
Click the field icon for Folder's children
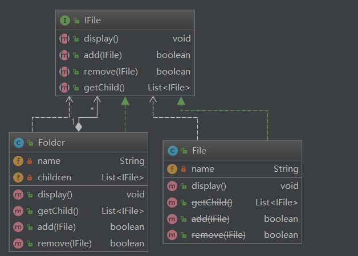pyautogui.click(x=18, y=177)
